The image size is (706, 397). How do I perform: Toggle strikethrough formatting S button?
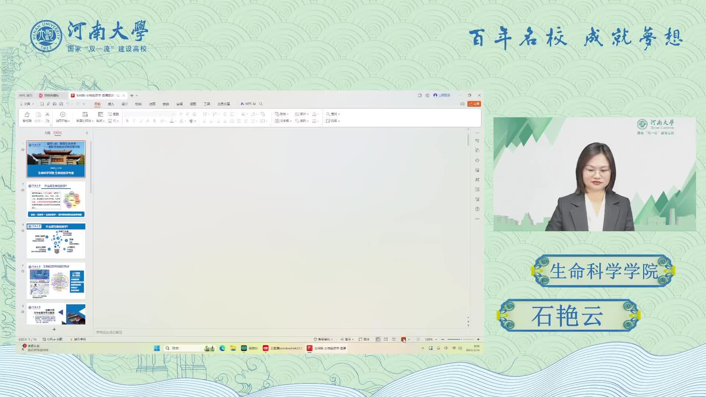click(154, 121)
